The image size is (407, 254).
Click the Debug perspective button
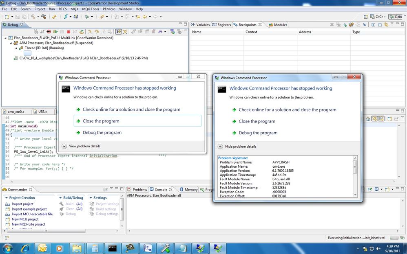tap(396, 17)
